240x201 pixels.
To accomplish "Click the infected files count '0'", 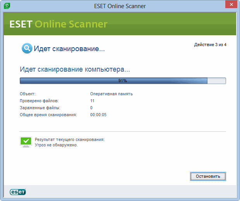I will [x=91, y=108].
